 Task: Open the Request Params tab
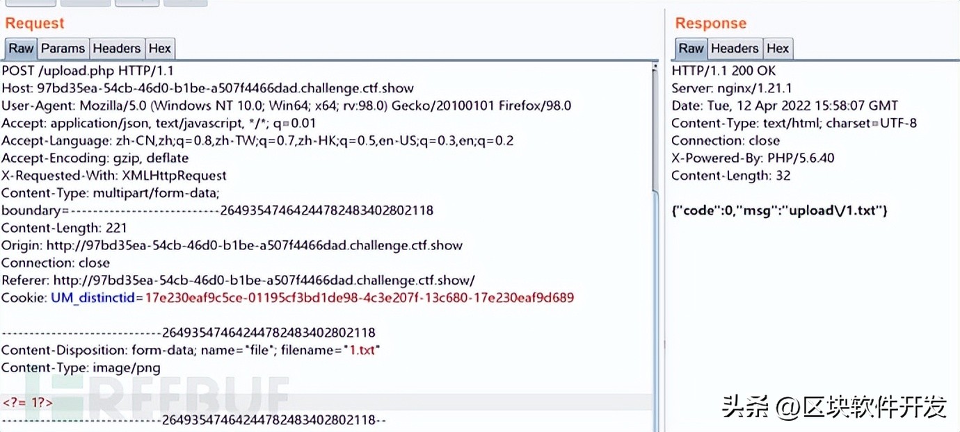(63, 49)
